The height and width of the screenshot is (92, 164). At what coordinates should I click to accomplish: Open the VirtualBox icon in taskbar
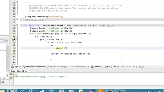click(31, 91)
